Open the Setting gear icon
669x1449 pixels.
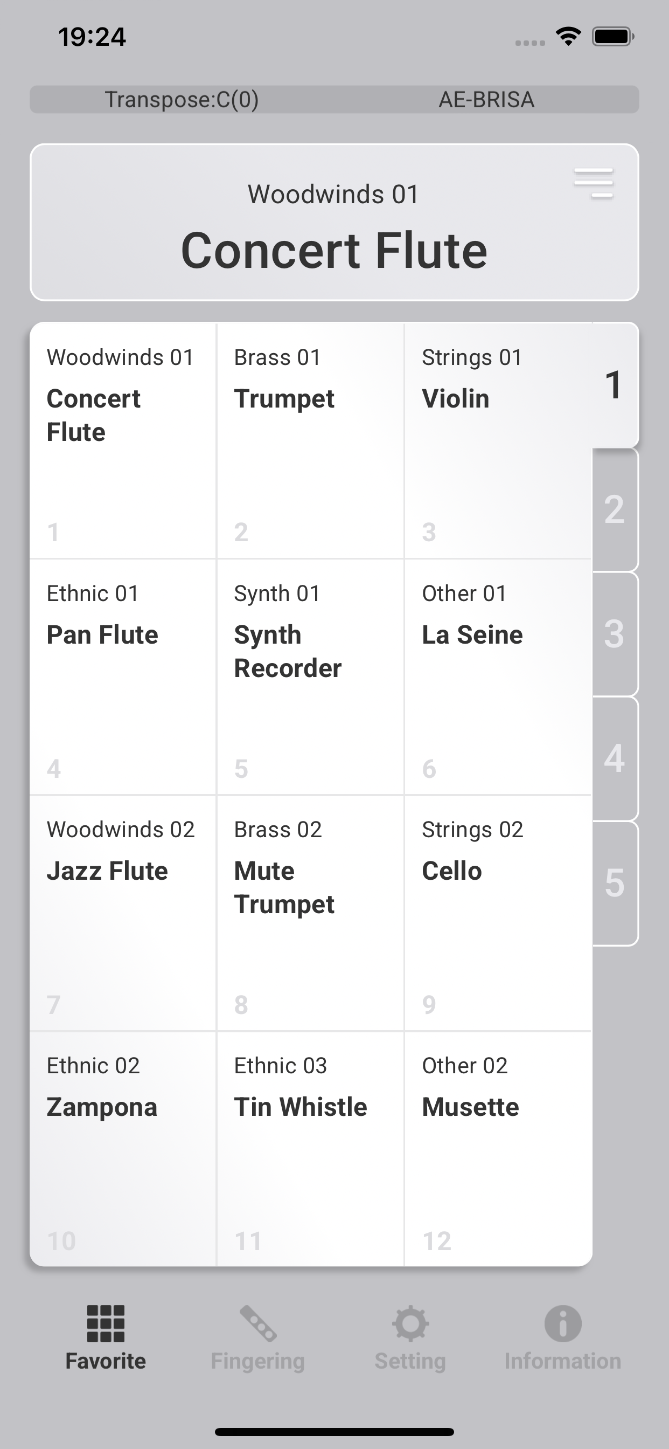[410, 1323]
